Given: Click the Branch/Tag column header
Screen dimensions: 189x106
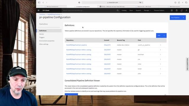Looking at the screenshot, I should [x=121, y=40].
